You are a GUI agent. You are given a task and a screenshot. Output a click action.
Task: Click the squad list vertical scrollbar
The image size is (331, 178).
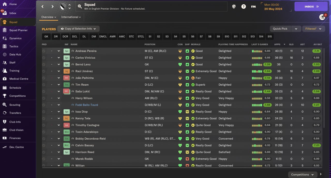324,88
